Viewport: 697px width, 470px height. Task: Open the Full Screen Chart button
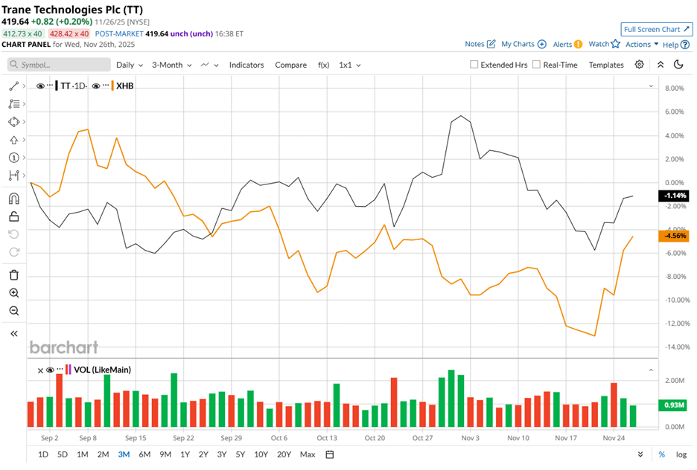[x=656, y=29]
